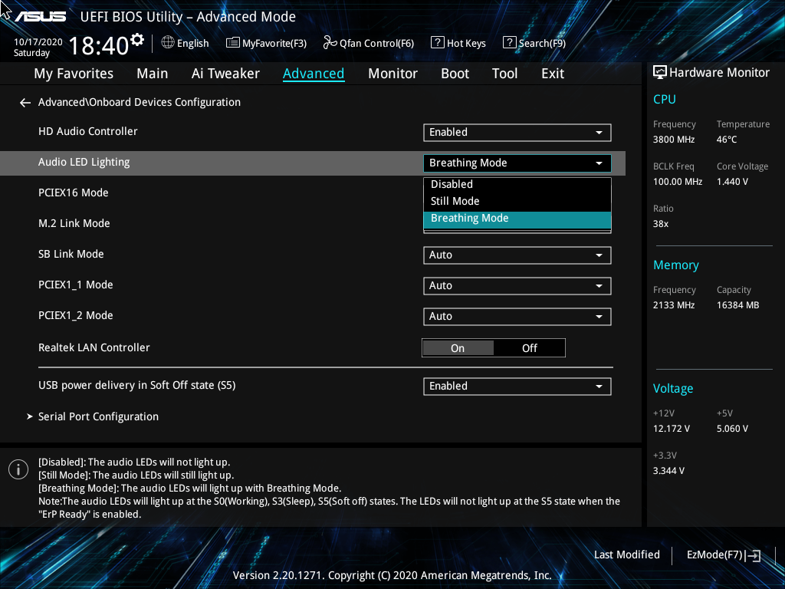Click Advanced\Onboard Devices Configuration breadcrumb
Viewport: 785px width, 589px height.
pyautogui.click(x=140, y=102)
